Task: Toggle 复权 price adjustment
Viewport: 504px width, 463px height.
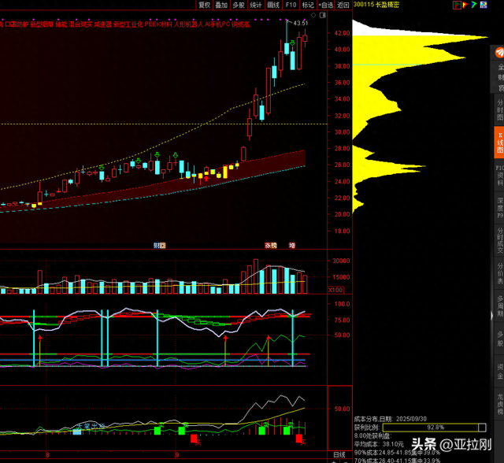Action: [x=205, y=5]
